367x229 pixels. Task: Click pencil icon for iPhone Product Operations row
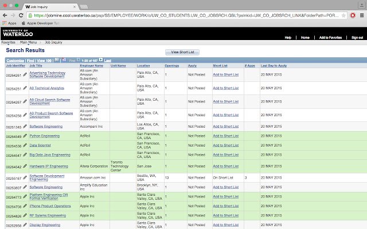[25, 206]
